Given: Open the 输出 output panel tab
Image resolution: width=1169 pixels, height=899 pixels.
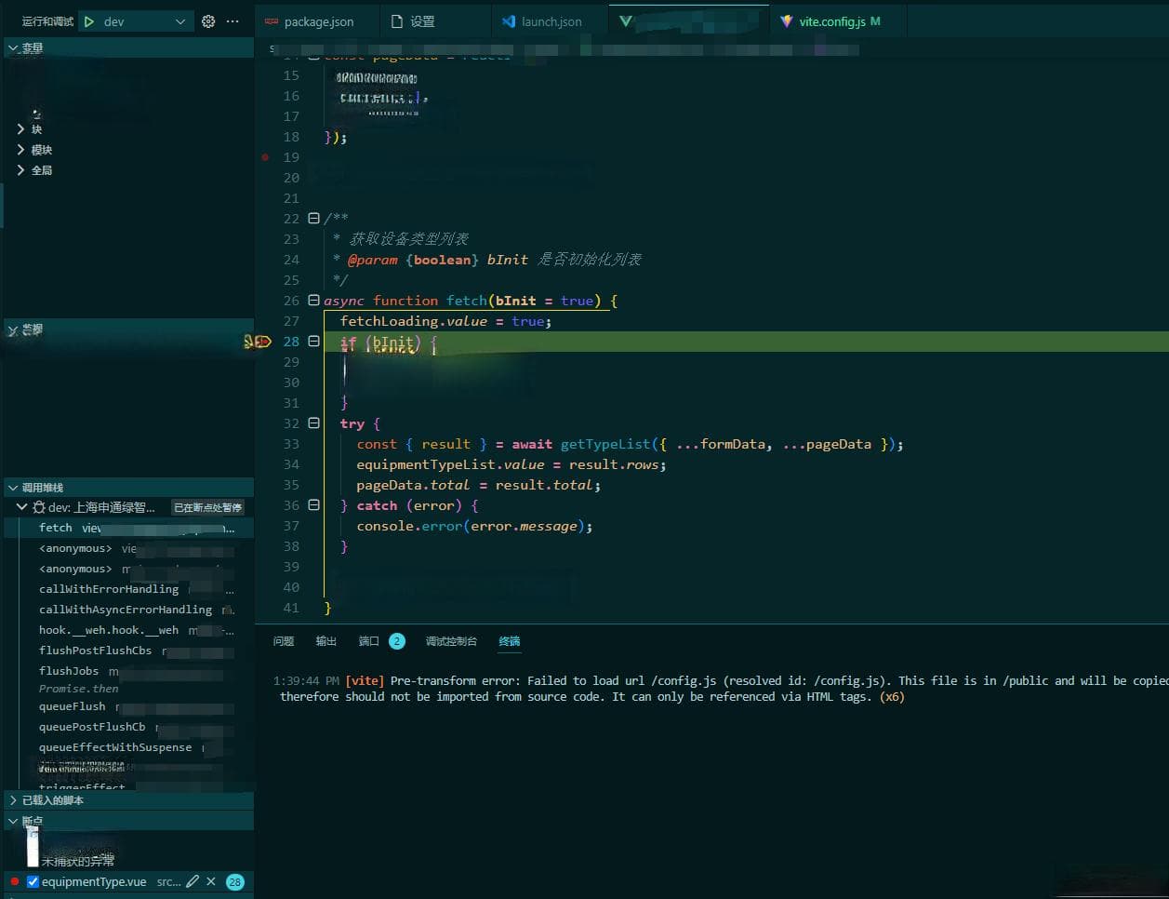Looking at the screenshot, I should click(x=326, y=641).
